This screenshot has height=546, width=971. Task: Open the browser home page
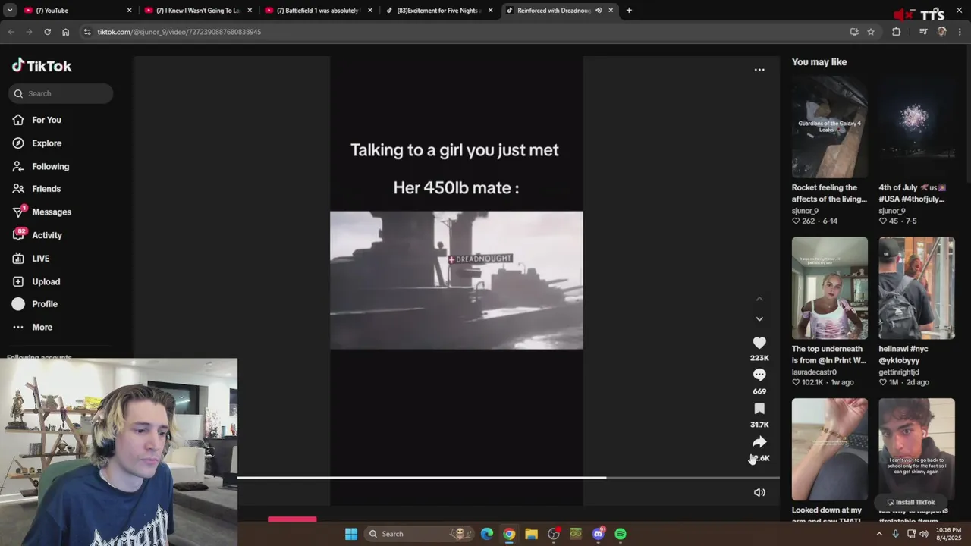(x=65, y=32)
